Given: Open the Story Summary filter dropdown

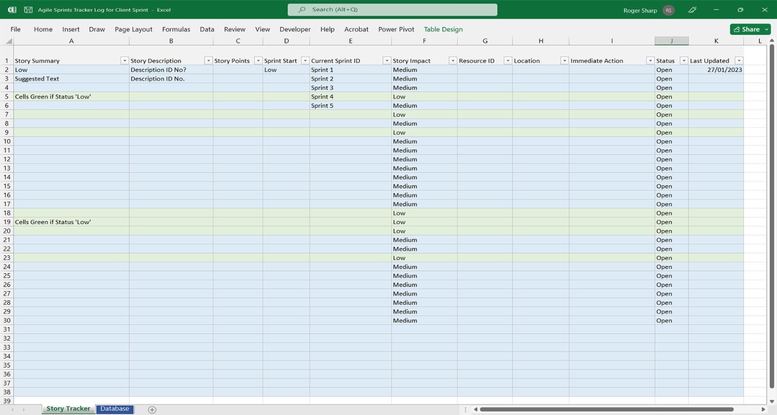Looking at the screenshot, I should click(x=124, y=61).
